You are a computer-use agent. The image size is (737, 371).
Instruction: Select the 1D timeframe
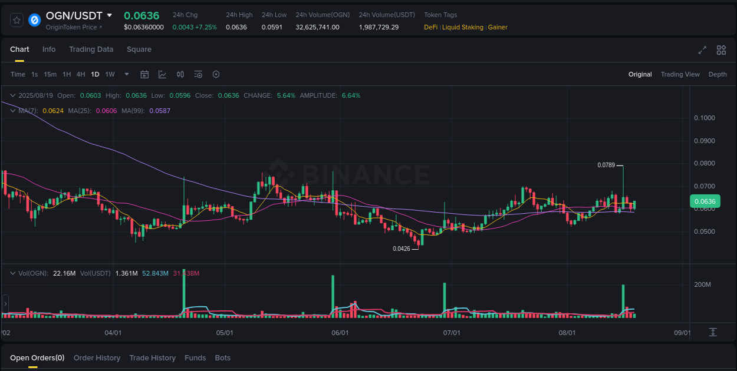(95, 74)
